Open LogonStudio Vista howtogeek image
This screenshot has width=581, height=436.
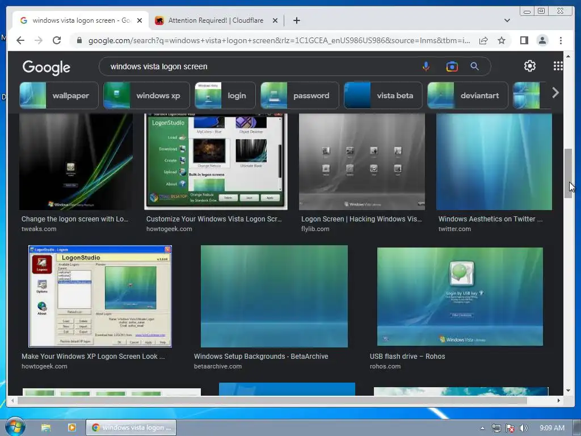(216, 162)
